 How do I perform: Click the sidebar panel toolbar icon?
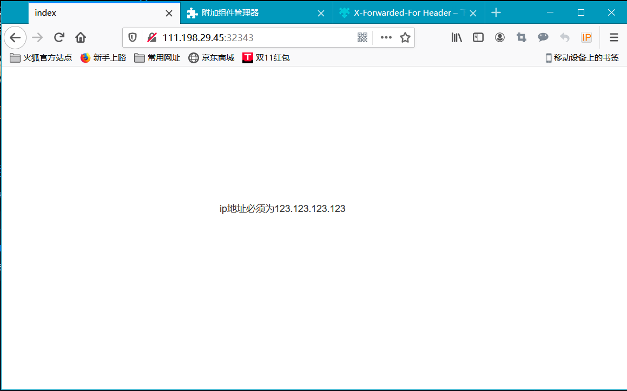point(478,37)
